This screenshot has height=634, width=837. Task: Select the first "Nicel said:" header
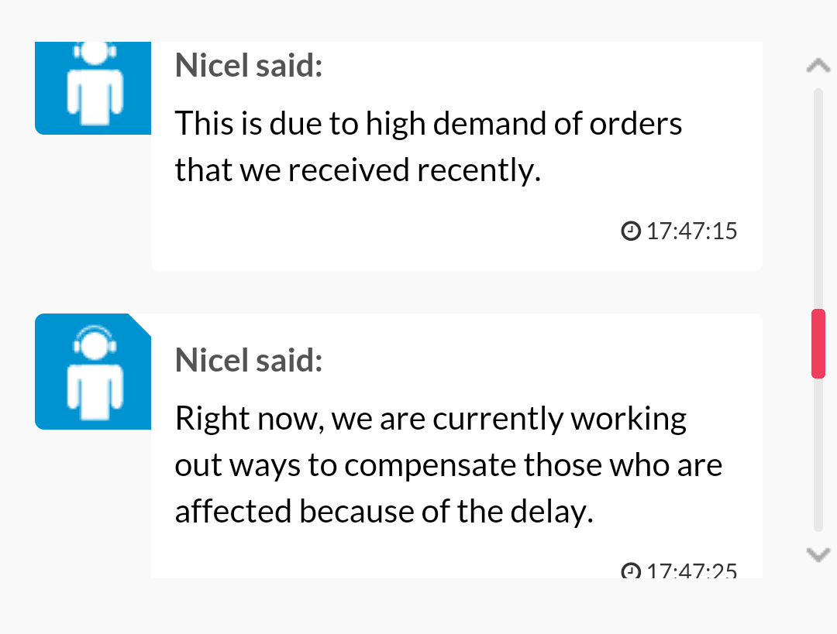pos(249,66)
